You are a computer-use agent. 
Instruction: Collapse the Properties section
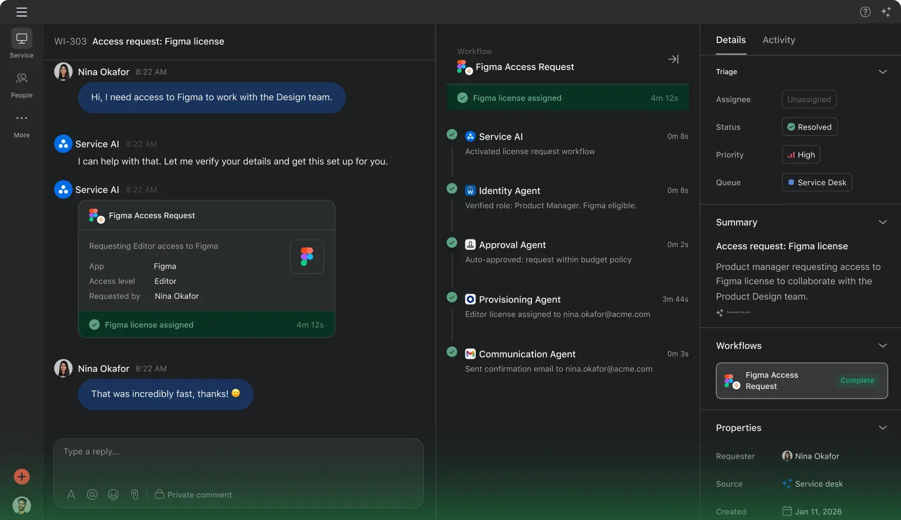coord(883,427)
